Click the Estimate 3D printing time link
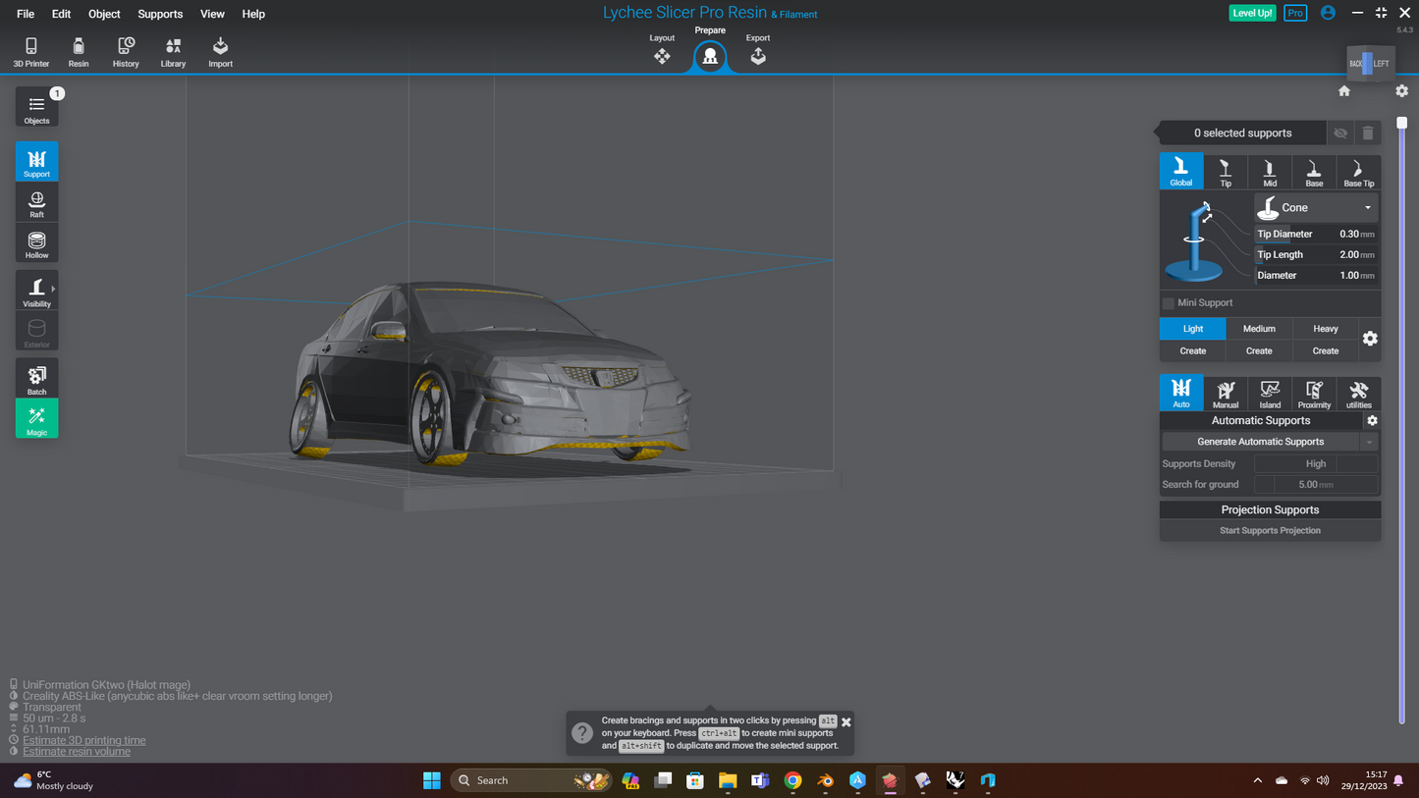Image resolution: width=1419 pixels, height=798 pixels. (84, 739)
